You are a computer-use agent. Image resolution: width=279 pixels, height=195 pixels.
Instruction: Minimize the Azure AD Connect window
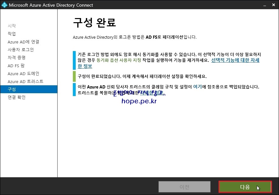point(265,5)
